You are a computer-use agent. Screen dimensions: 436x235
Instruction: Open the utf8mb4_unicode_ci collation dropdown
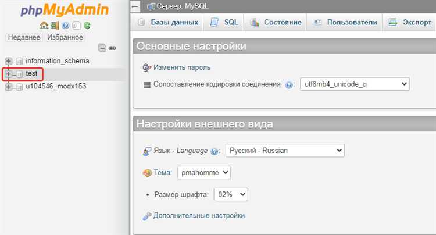tap(355, 84)
